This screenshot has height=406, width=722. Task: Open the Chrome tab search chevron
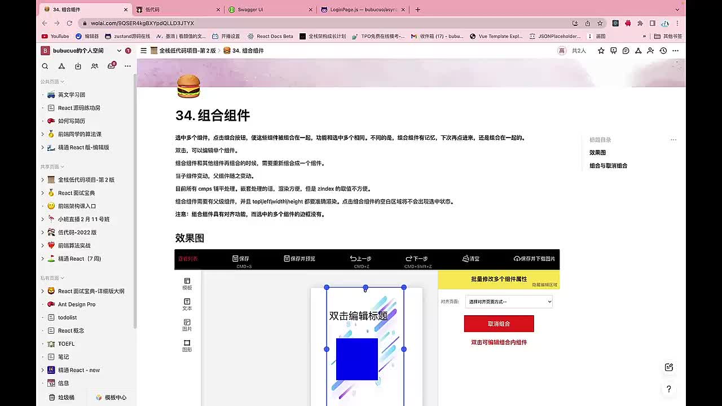[677, 10]
